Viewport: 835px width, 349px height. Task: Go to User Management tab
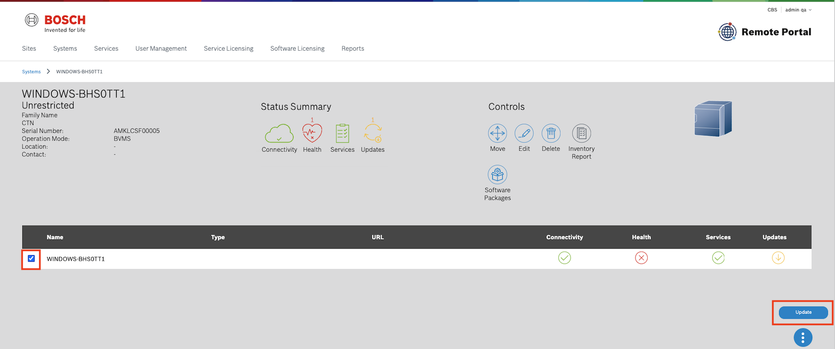pos(161,49)
